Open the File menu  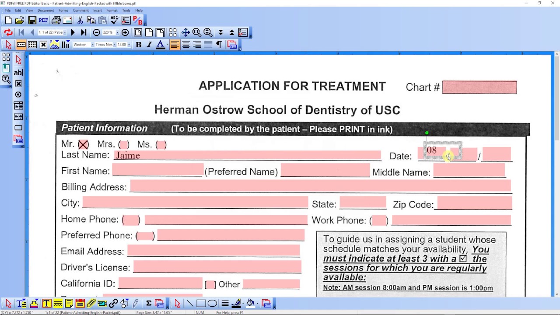point(8,10)
